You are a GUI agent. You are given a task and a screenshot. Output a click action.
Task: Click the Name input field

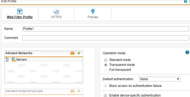(x=106, y=29)
